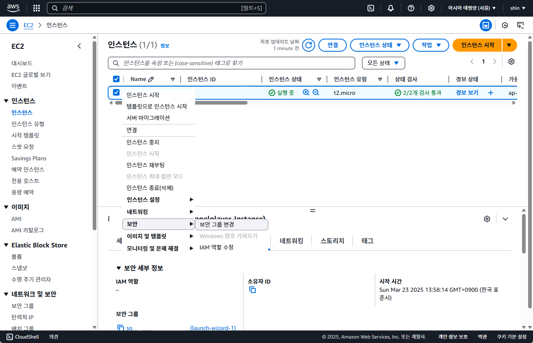This screenshot has width=533, height=343.
Task: Edit Name column pencil icon
Action: tap(151, 79)
